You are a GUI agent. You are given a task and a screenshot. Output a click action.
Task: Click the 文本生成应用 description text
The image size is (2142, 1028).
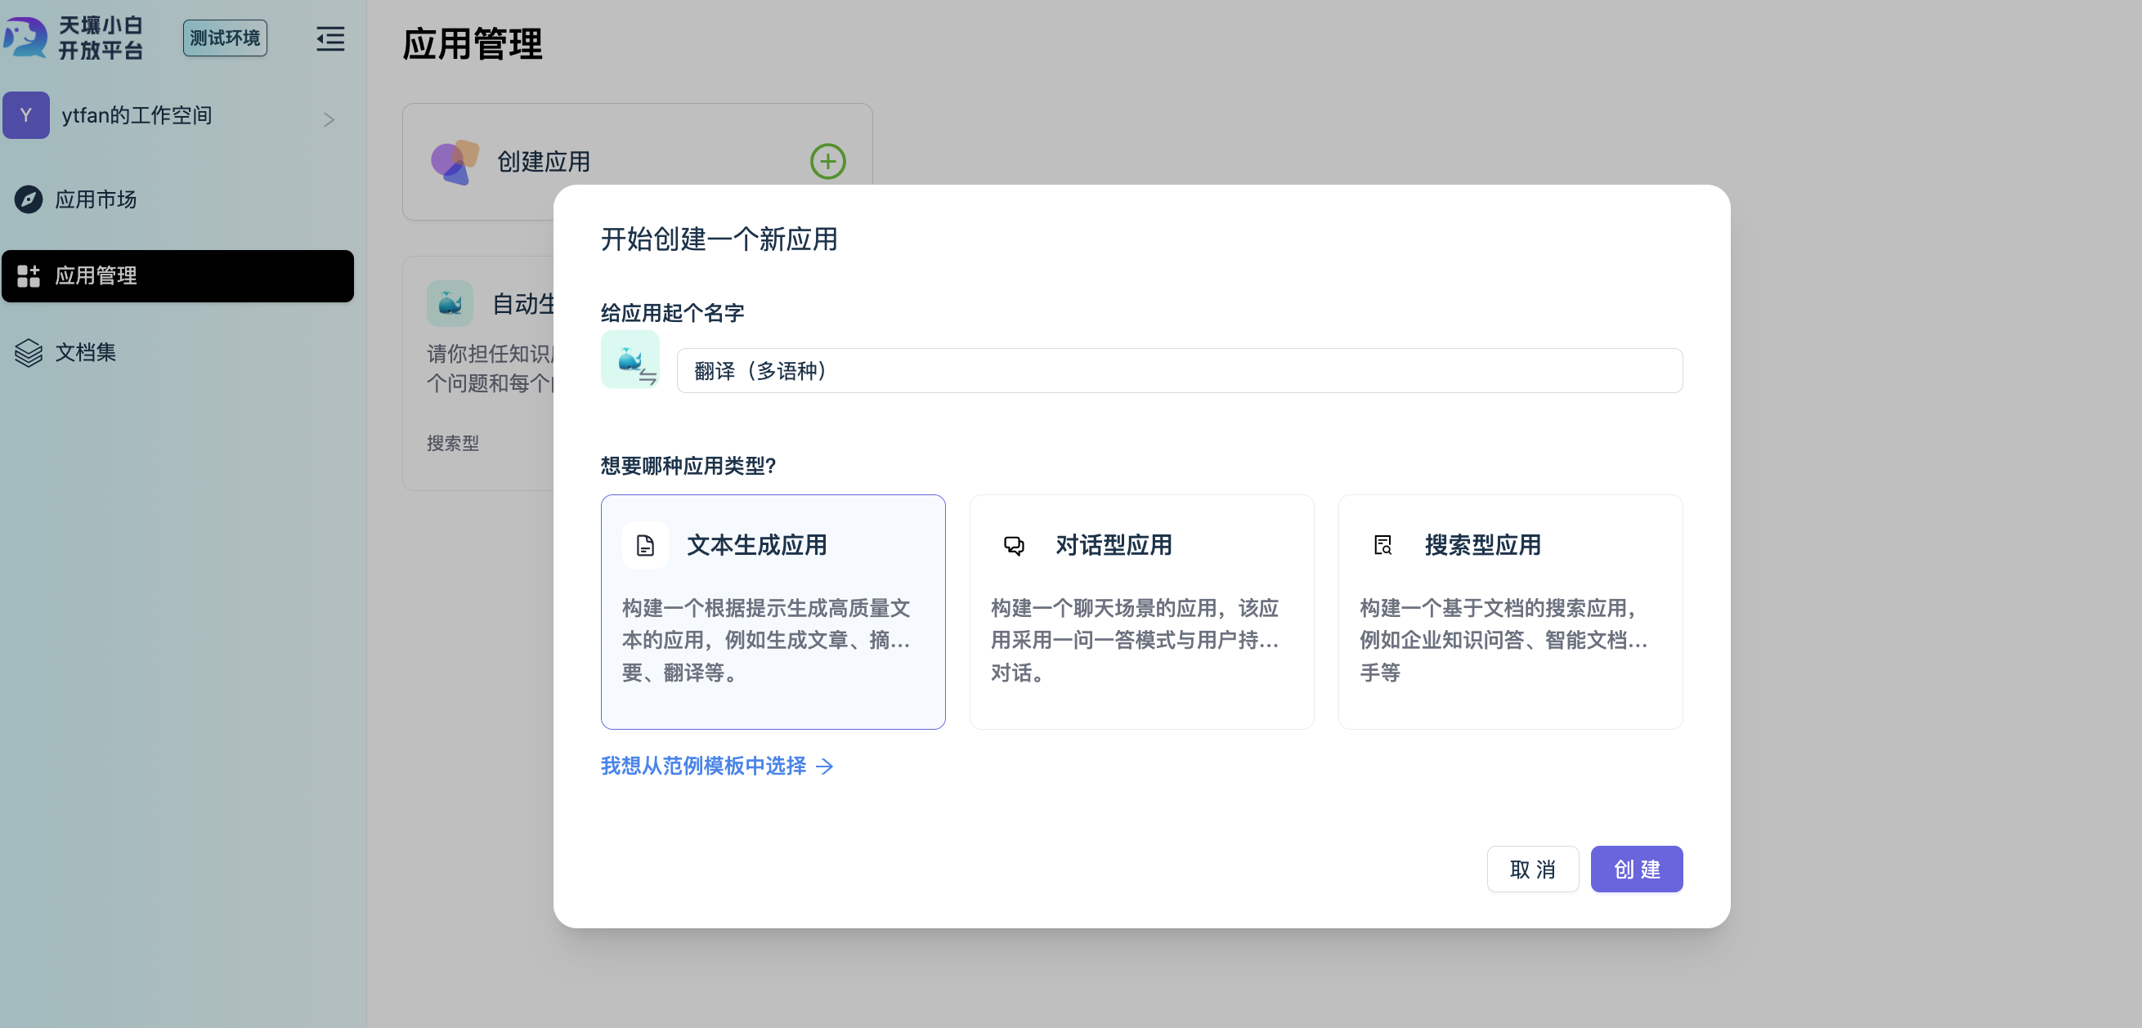tap(767, 640)
